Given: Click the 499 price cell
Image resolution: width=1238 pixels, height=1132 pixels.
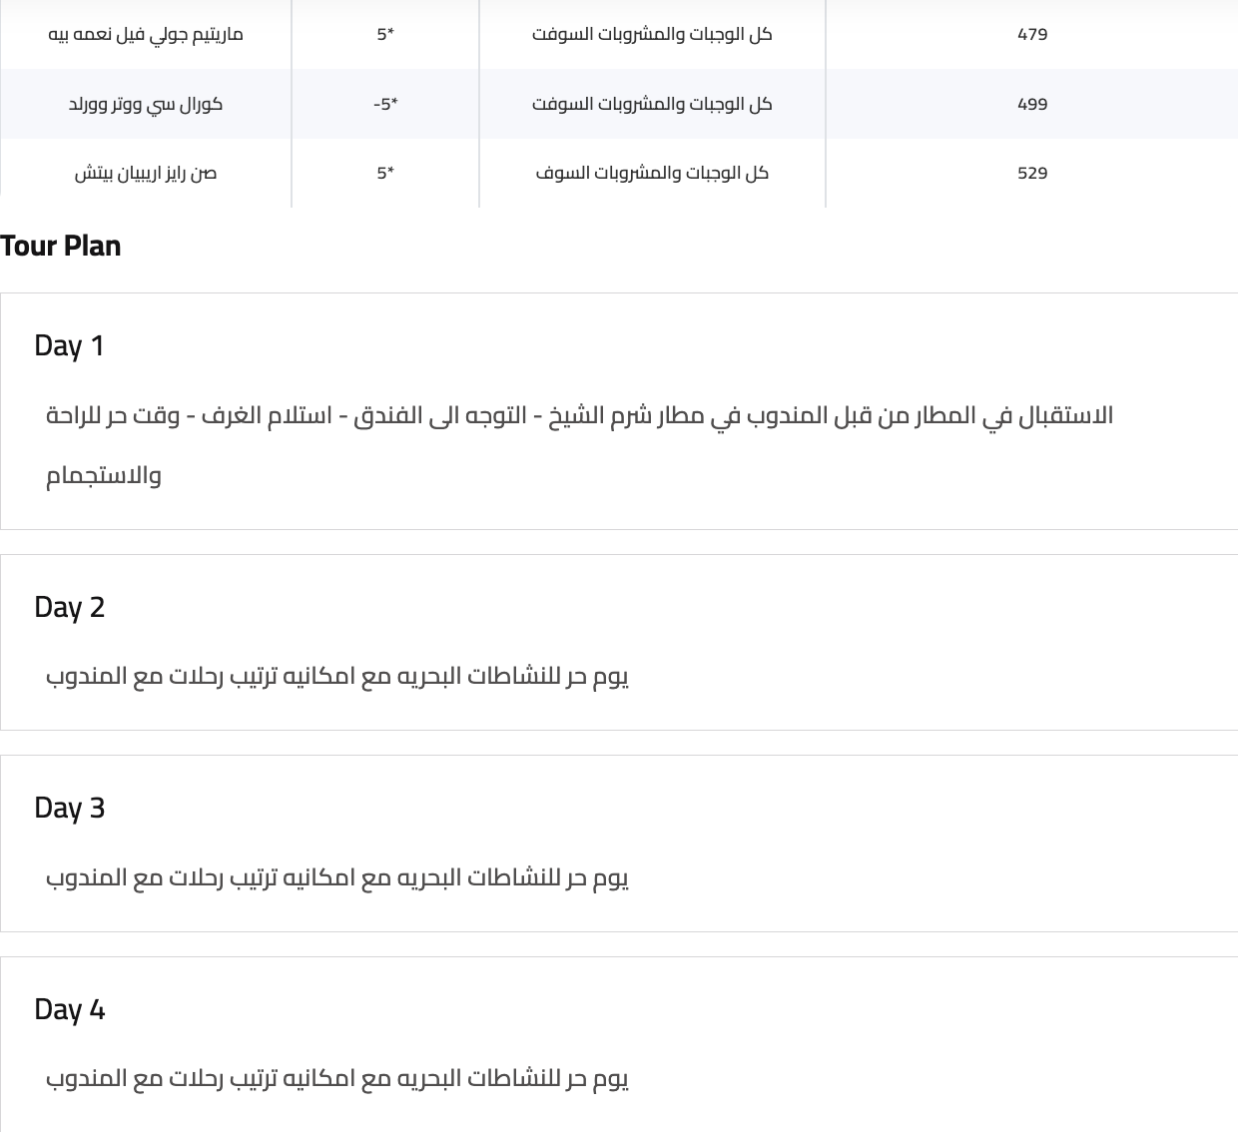Looking at the screenshot, I should click(x=1032, y=104).
